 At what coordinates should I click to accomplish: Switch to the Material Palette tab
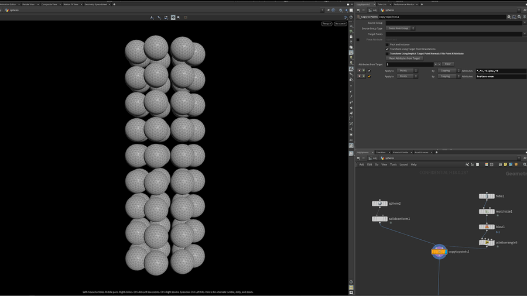click(x=401, y=152)
